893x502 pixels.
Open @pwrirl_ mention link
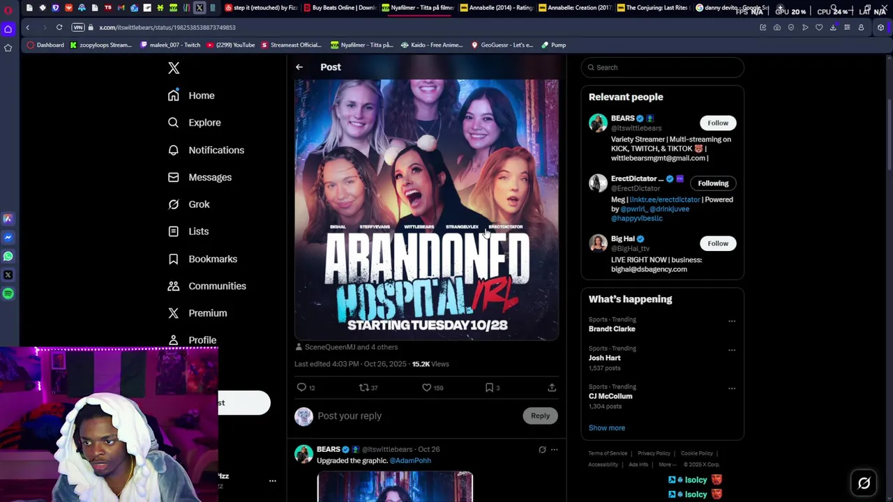[633, 209]
